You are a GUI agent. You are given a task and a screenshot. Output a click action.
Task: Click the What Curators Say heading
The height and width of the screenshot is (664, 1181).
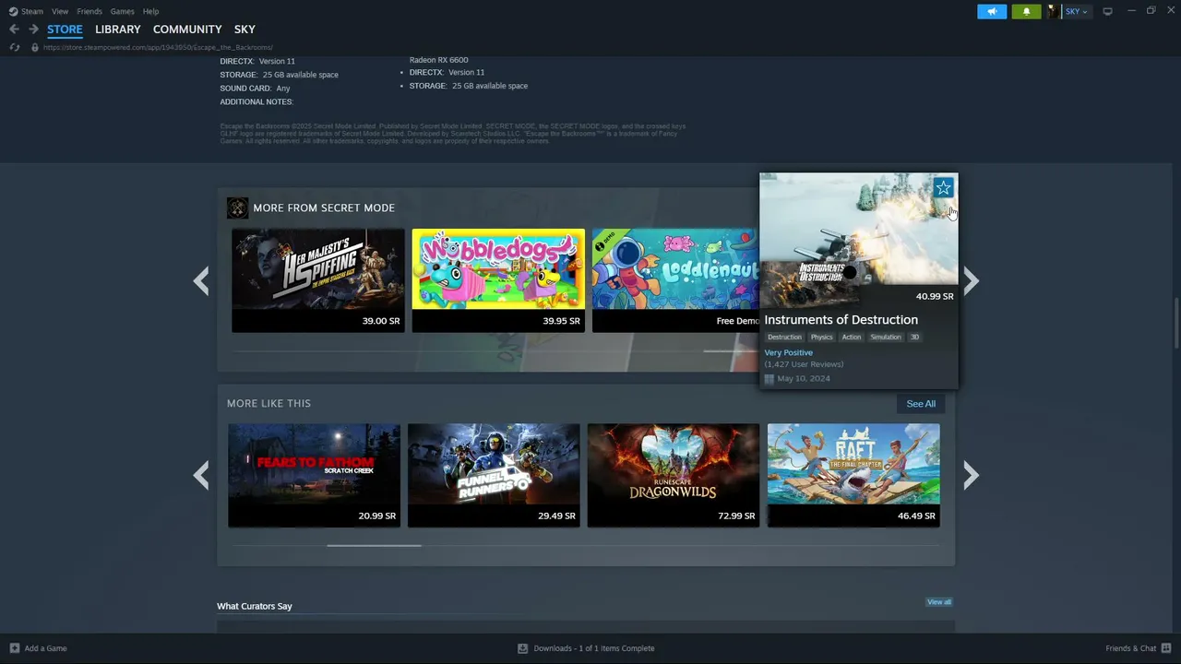pos(255,606)
